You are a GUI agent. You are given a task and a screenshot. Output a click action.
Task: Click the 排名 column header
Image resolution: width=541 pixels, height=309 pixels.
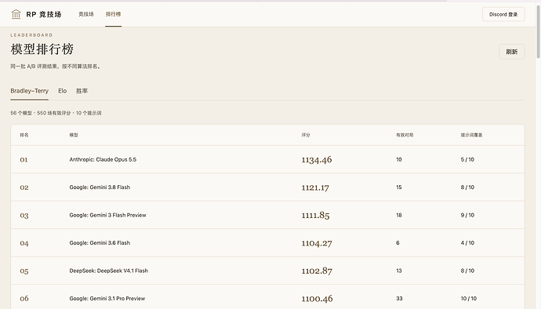click(x=24, y=135)
